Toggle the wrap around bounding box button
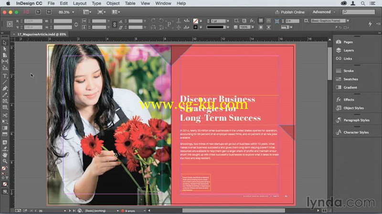The width and height of the screenshot is (382, 214). (x=268, y=20)
